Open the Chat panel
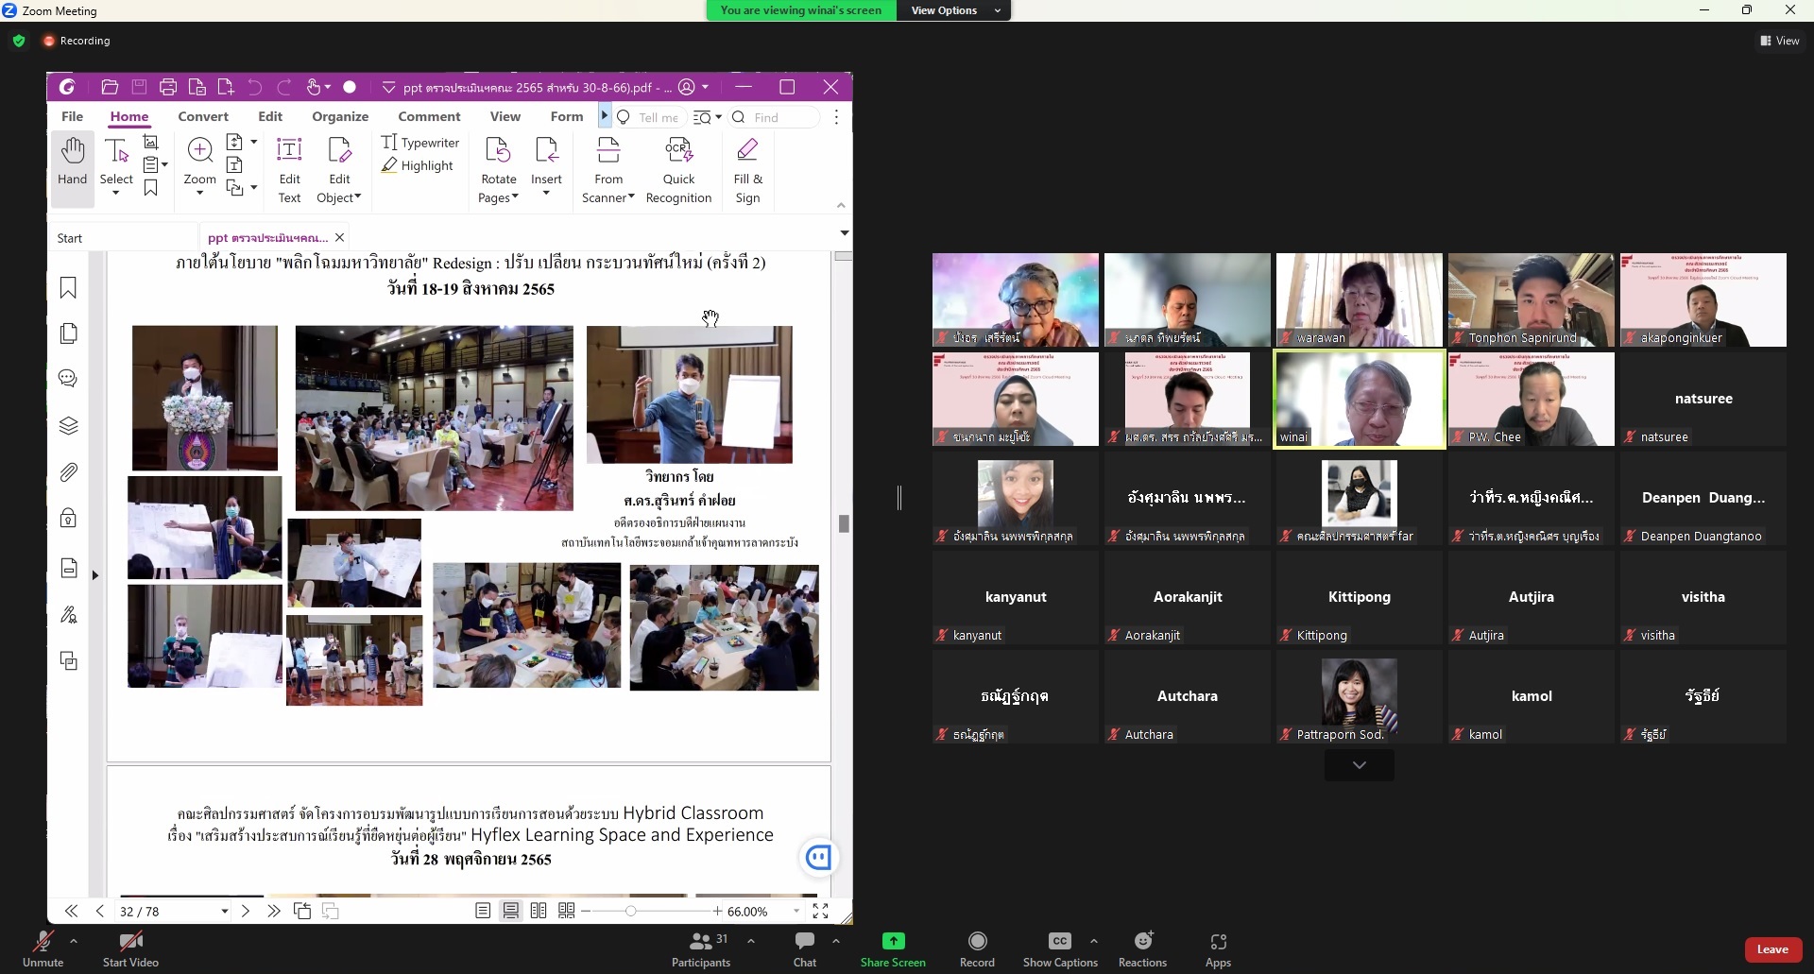This screenshot has width=1814, height=974. (x=805, y=948)
